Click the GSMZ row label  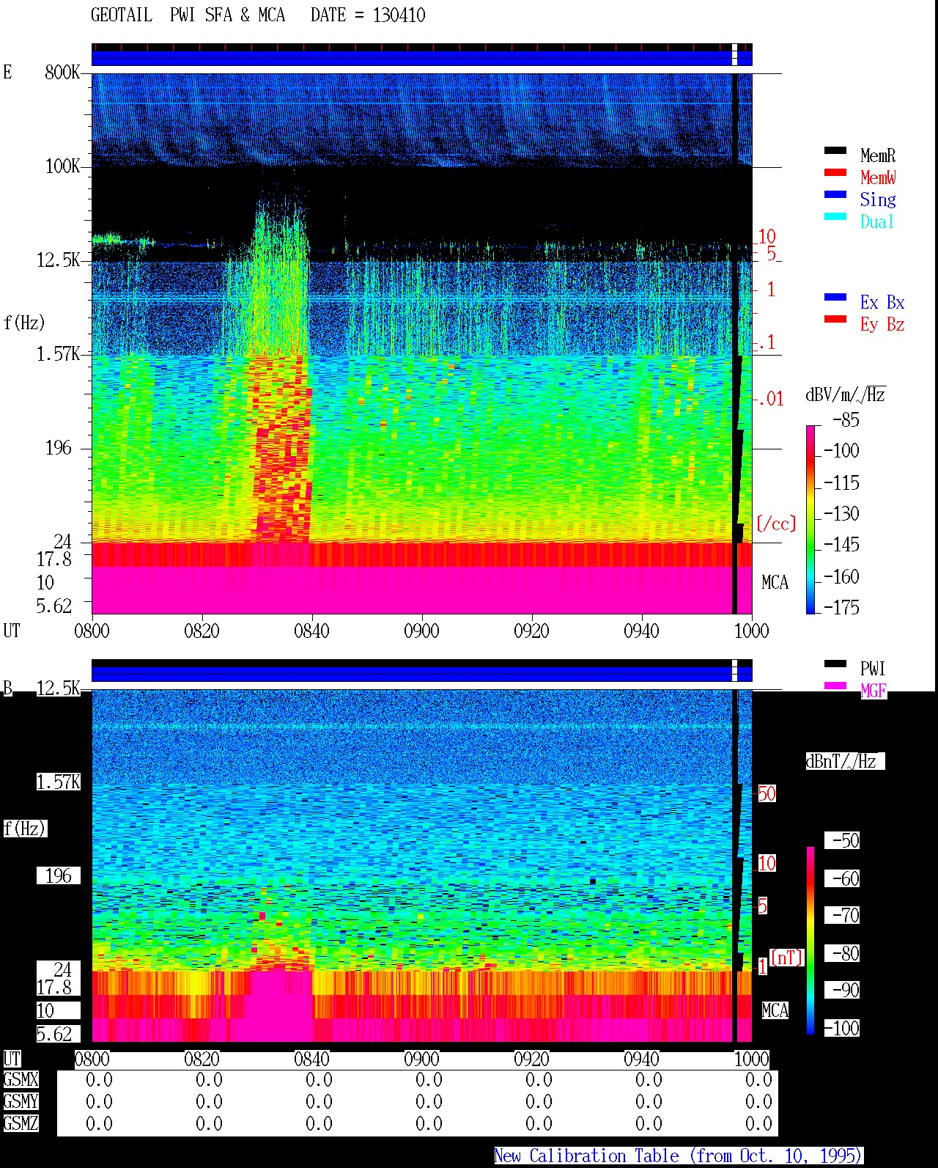point(21,1123)
